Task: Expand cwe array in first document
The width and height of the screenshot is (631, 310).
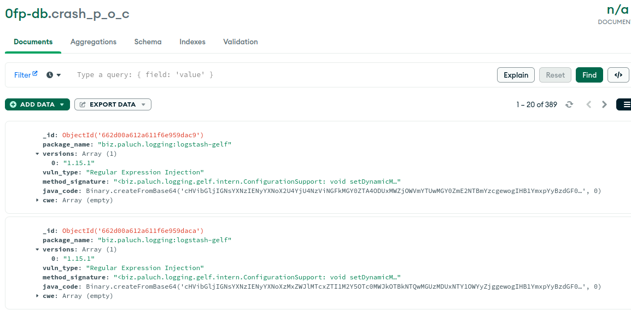Action: [x=37, y=200]
